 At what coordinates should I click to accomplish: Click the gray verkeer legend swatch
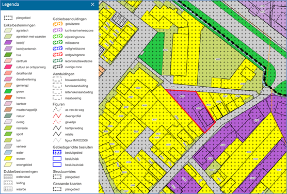click(x=8, y=146)
